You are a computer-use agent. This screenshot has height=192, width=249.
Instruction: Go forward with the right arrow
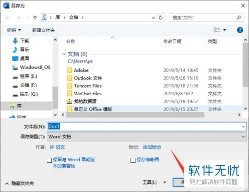click(18, 18)
